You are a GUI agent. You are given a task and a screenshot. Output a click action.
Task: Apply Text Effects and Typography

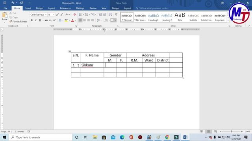[x=60, y=20]
